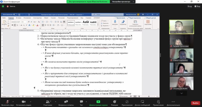Screen dimensions: 202x107
Task: Open Q&A (Вопросы и ответы) in Zoom
Action: (66, 103)
